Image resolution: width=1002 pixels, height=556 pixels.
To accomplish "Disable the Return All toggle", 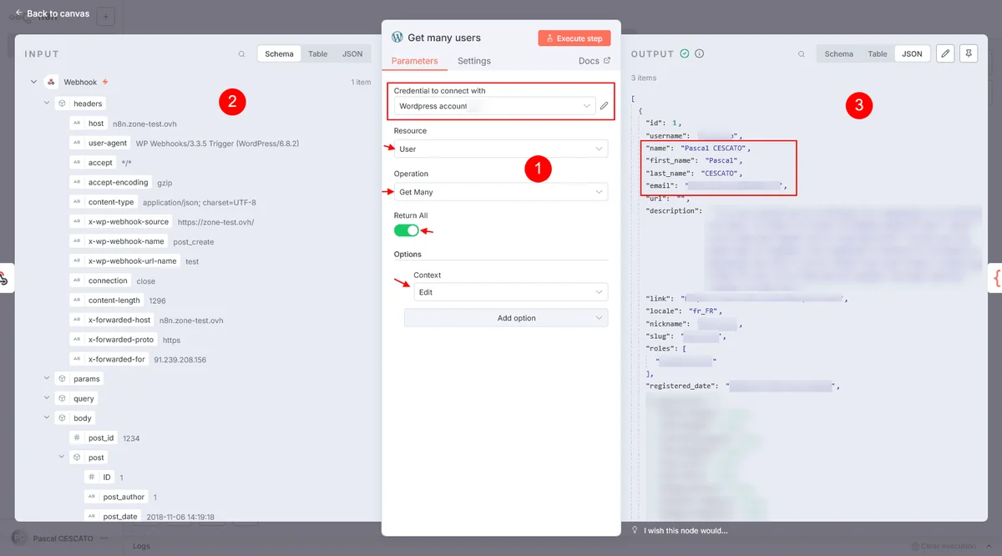I will [x=407, y=230].
